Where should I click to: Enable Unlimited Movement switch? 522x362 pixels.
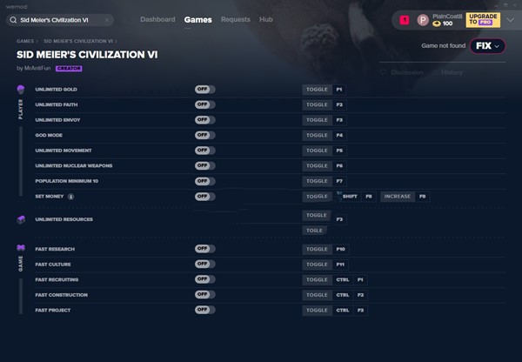pos(204,151)
